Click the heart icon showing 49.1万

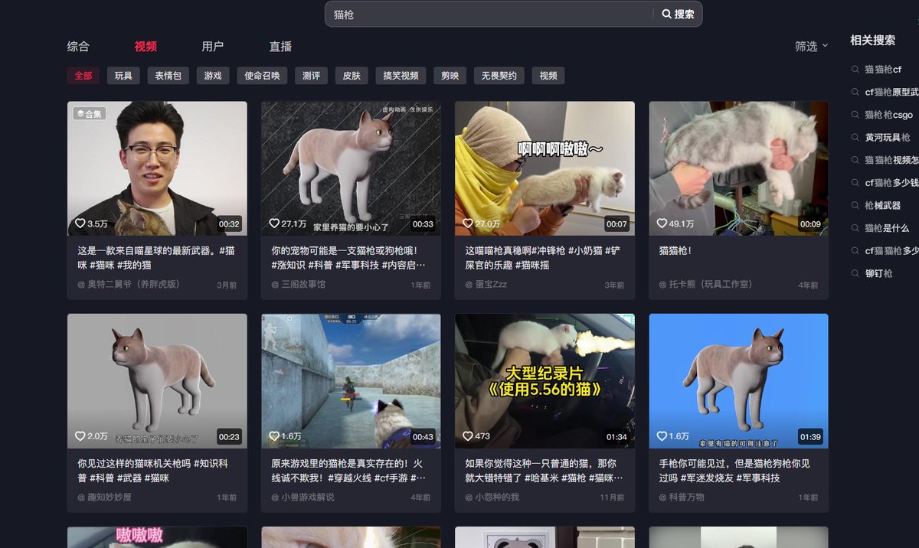point(662,223)
